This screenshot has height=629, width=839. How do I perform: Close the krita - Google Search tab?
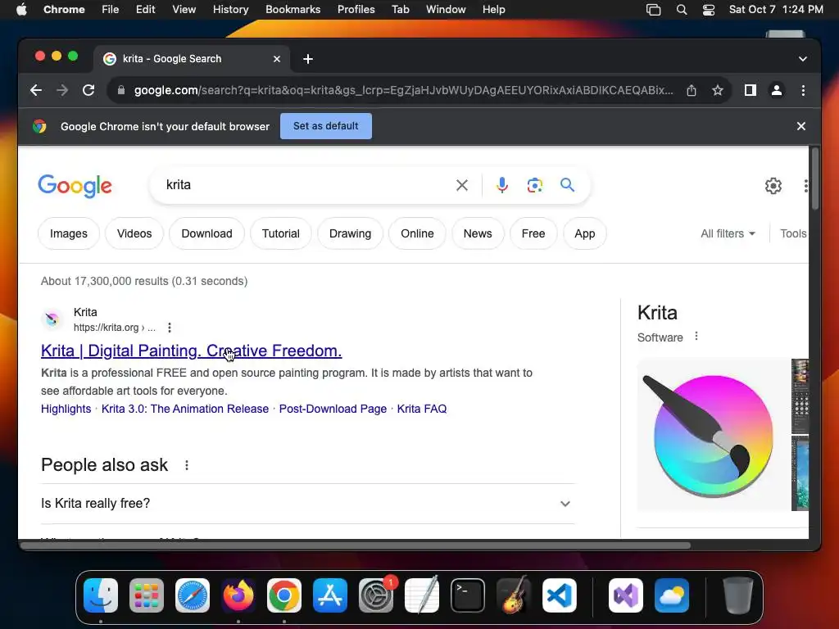[x=277, y=59]
